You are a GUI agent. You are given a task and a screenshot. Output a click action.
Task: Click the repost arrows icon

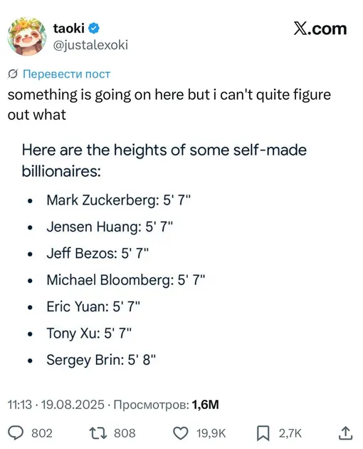pyautogui.click(x=98, y=433)
